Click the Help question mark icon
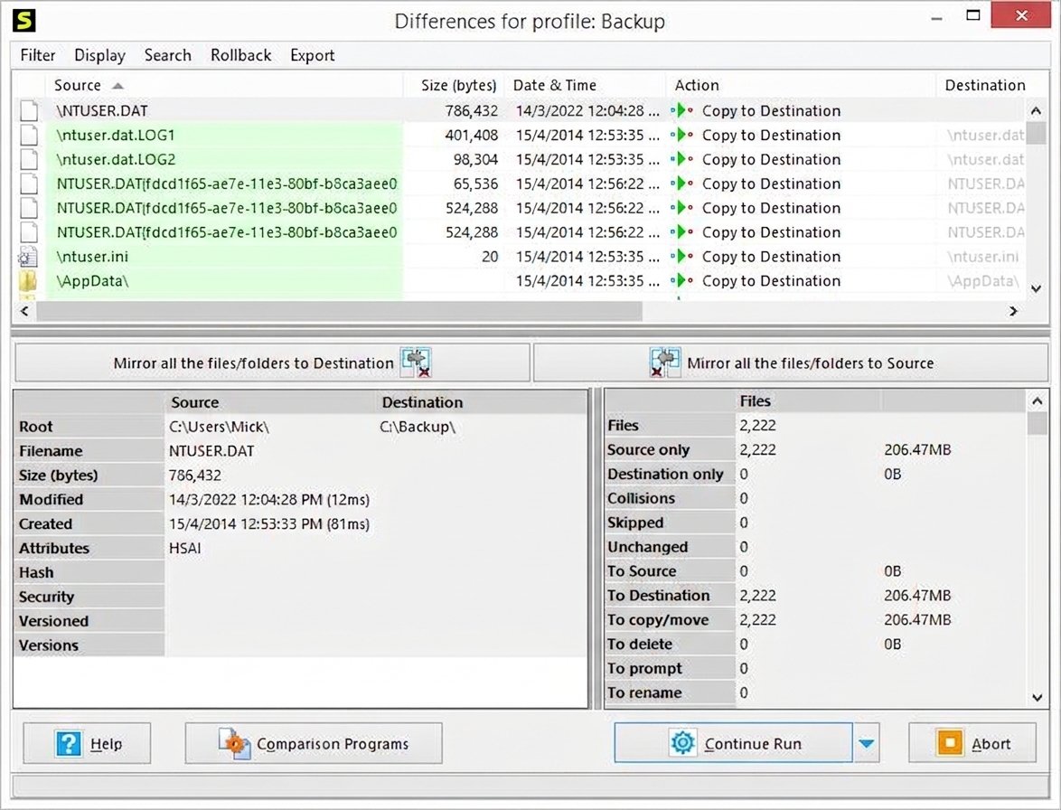This screenshot has width=1061, height=810. click(69, 744)
